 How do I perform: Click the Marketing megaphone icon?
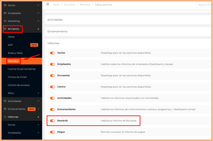pos(5,21)
